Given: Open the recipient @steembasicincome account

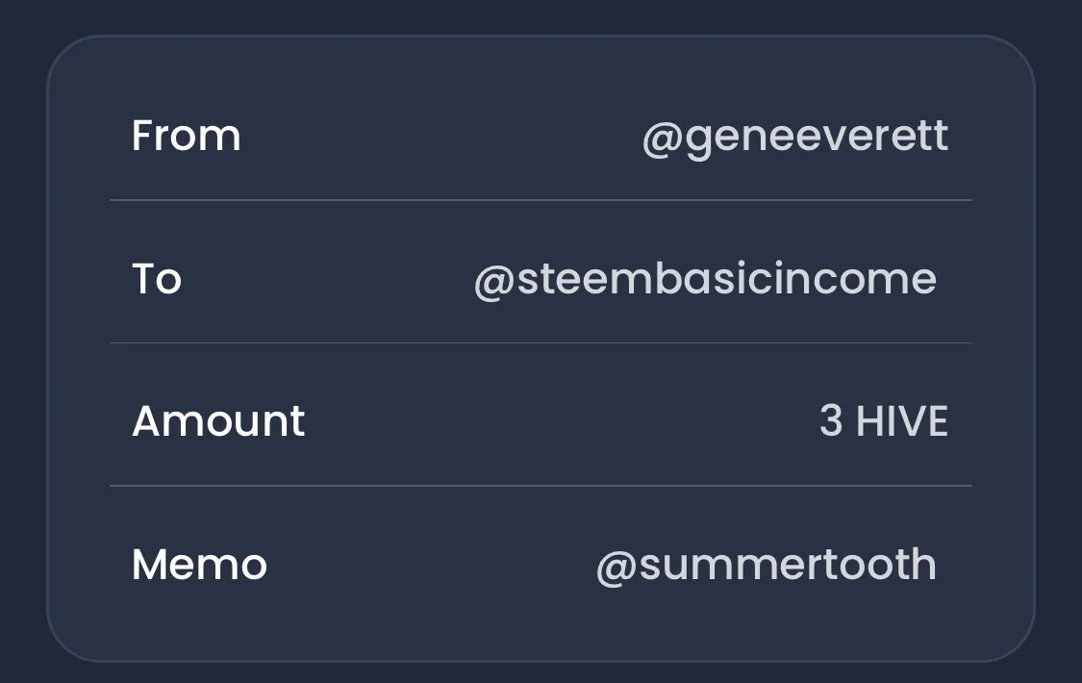Looking at the screenshot, I should coord(705,280).
